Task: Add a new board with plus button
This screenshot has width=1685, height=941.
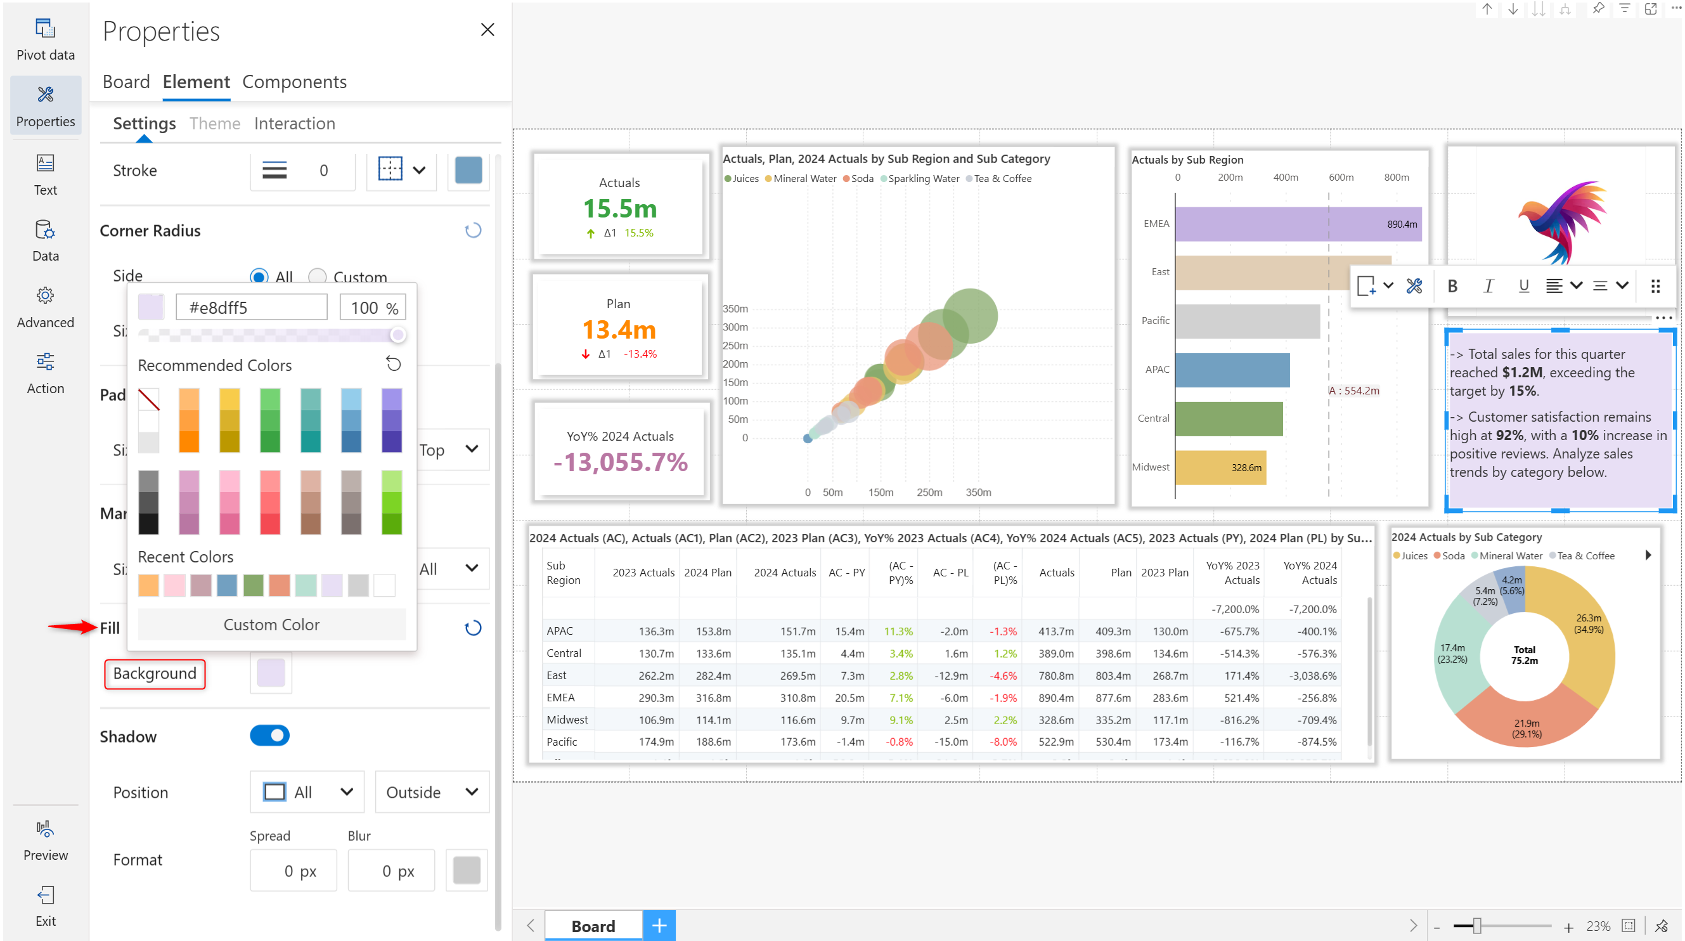Action: point(659,925)
